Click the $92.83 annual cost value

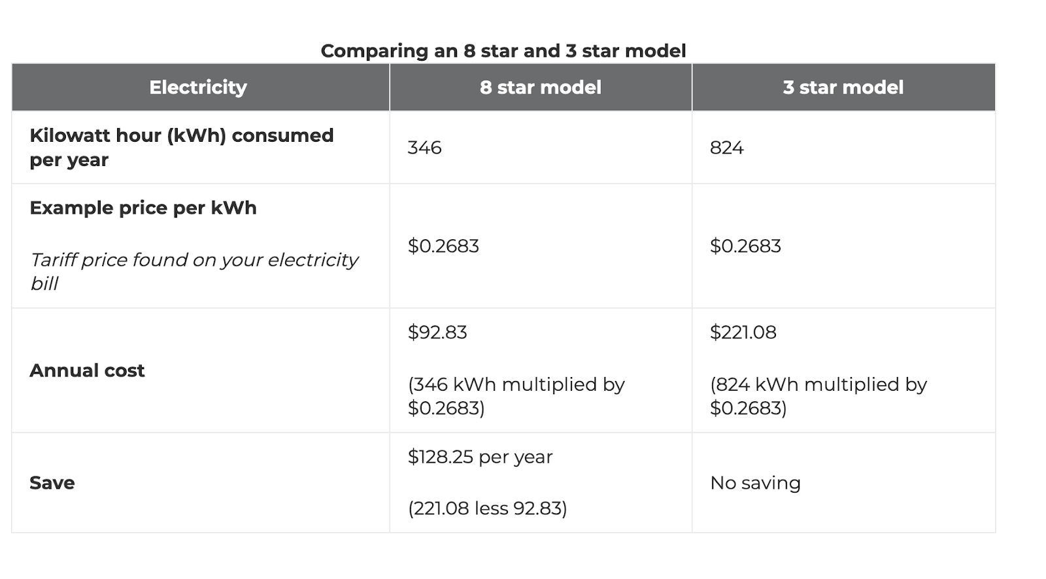(437, 333)
